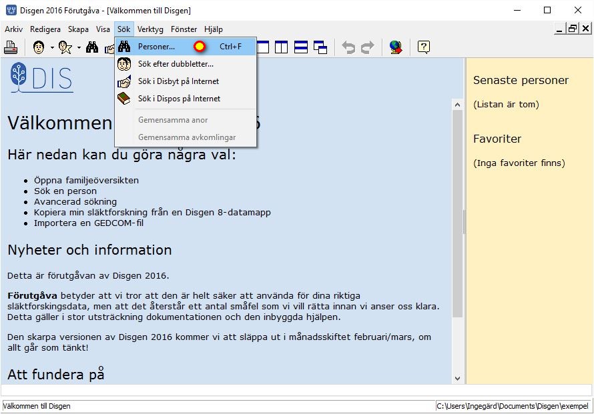Click Importera en GEDCOM-fil link
Image resolution: width=594 pixels, height=414 pixels.
(89, 223)
